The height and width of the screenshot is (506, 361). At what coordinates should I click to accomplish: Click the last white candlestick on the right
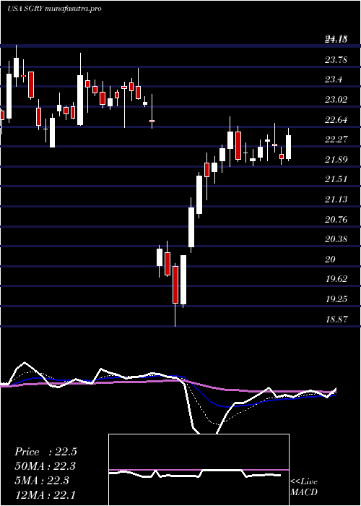[x=289, y=147]
